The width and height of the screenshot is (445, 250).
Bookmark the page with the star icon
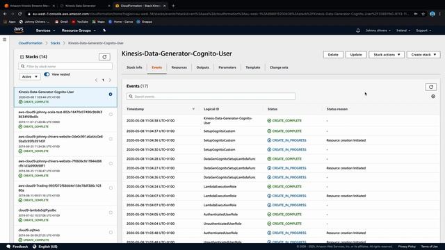(423, 14)
